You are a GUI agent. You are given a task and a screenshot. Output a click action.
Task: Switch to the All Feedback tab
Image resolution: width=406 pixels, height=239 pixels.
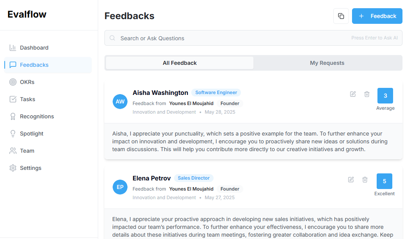click(x=180, y=63)
